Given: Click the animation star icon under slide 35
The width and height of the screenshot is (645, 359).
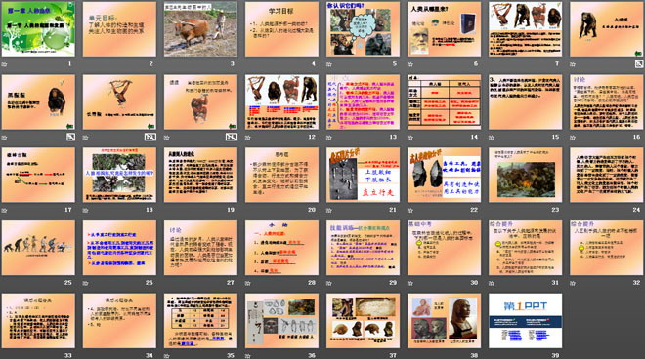Looking at the screenshot, I should click(x=167, y=356).
